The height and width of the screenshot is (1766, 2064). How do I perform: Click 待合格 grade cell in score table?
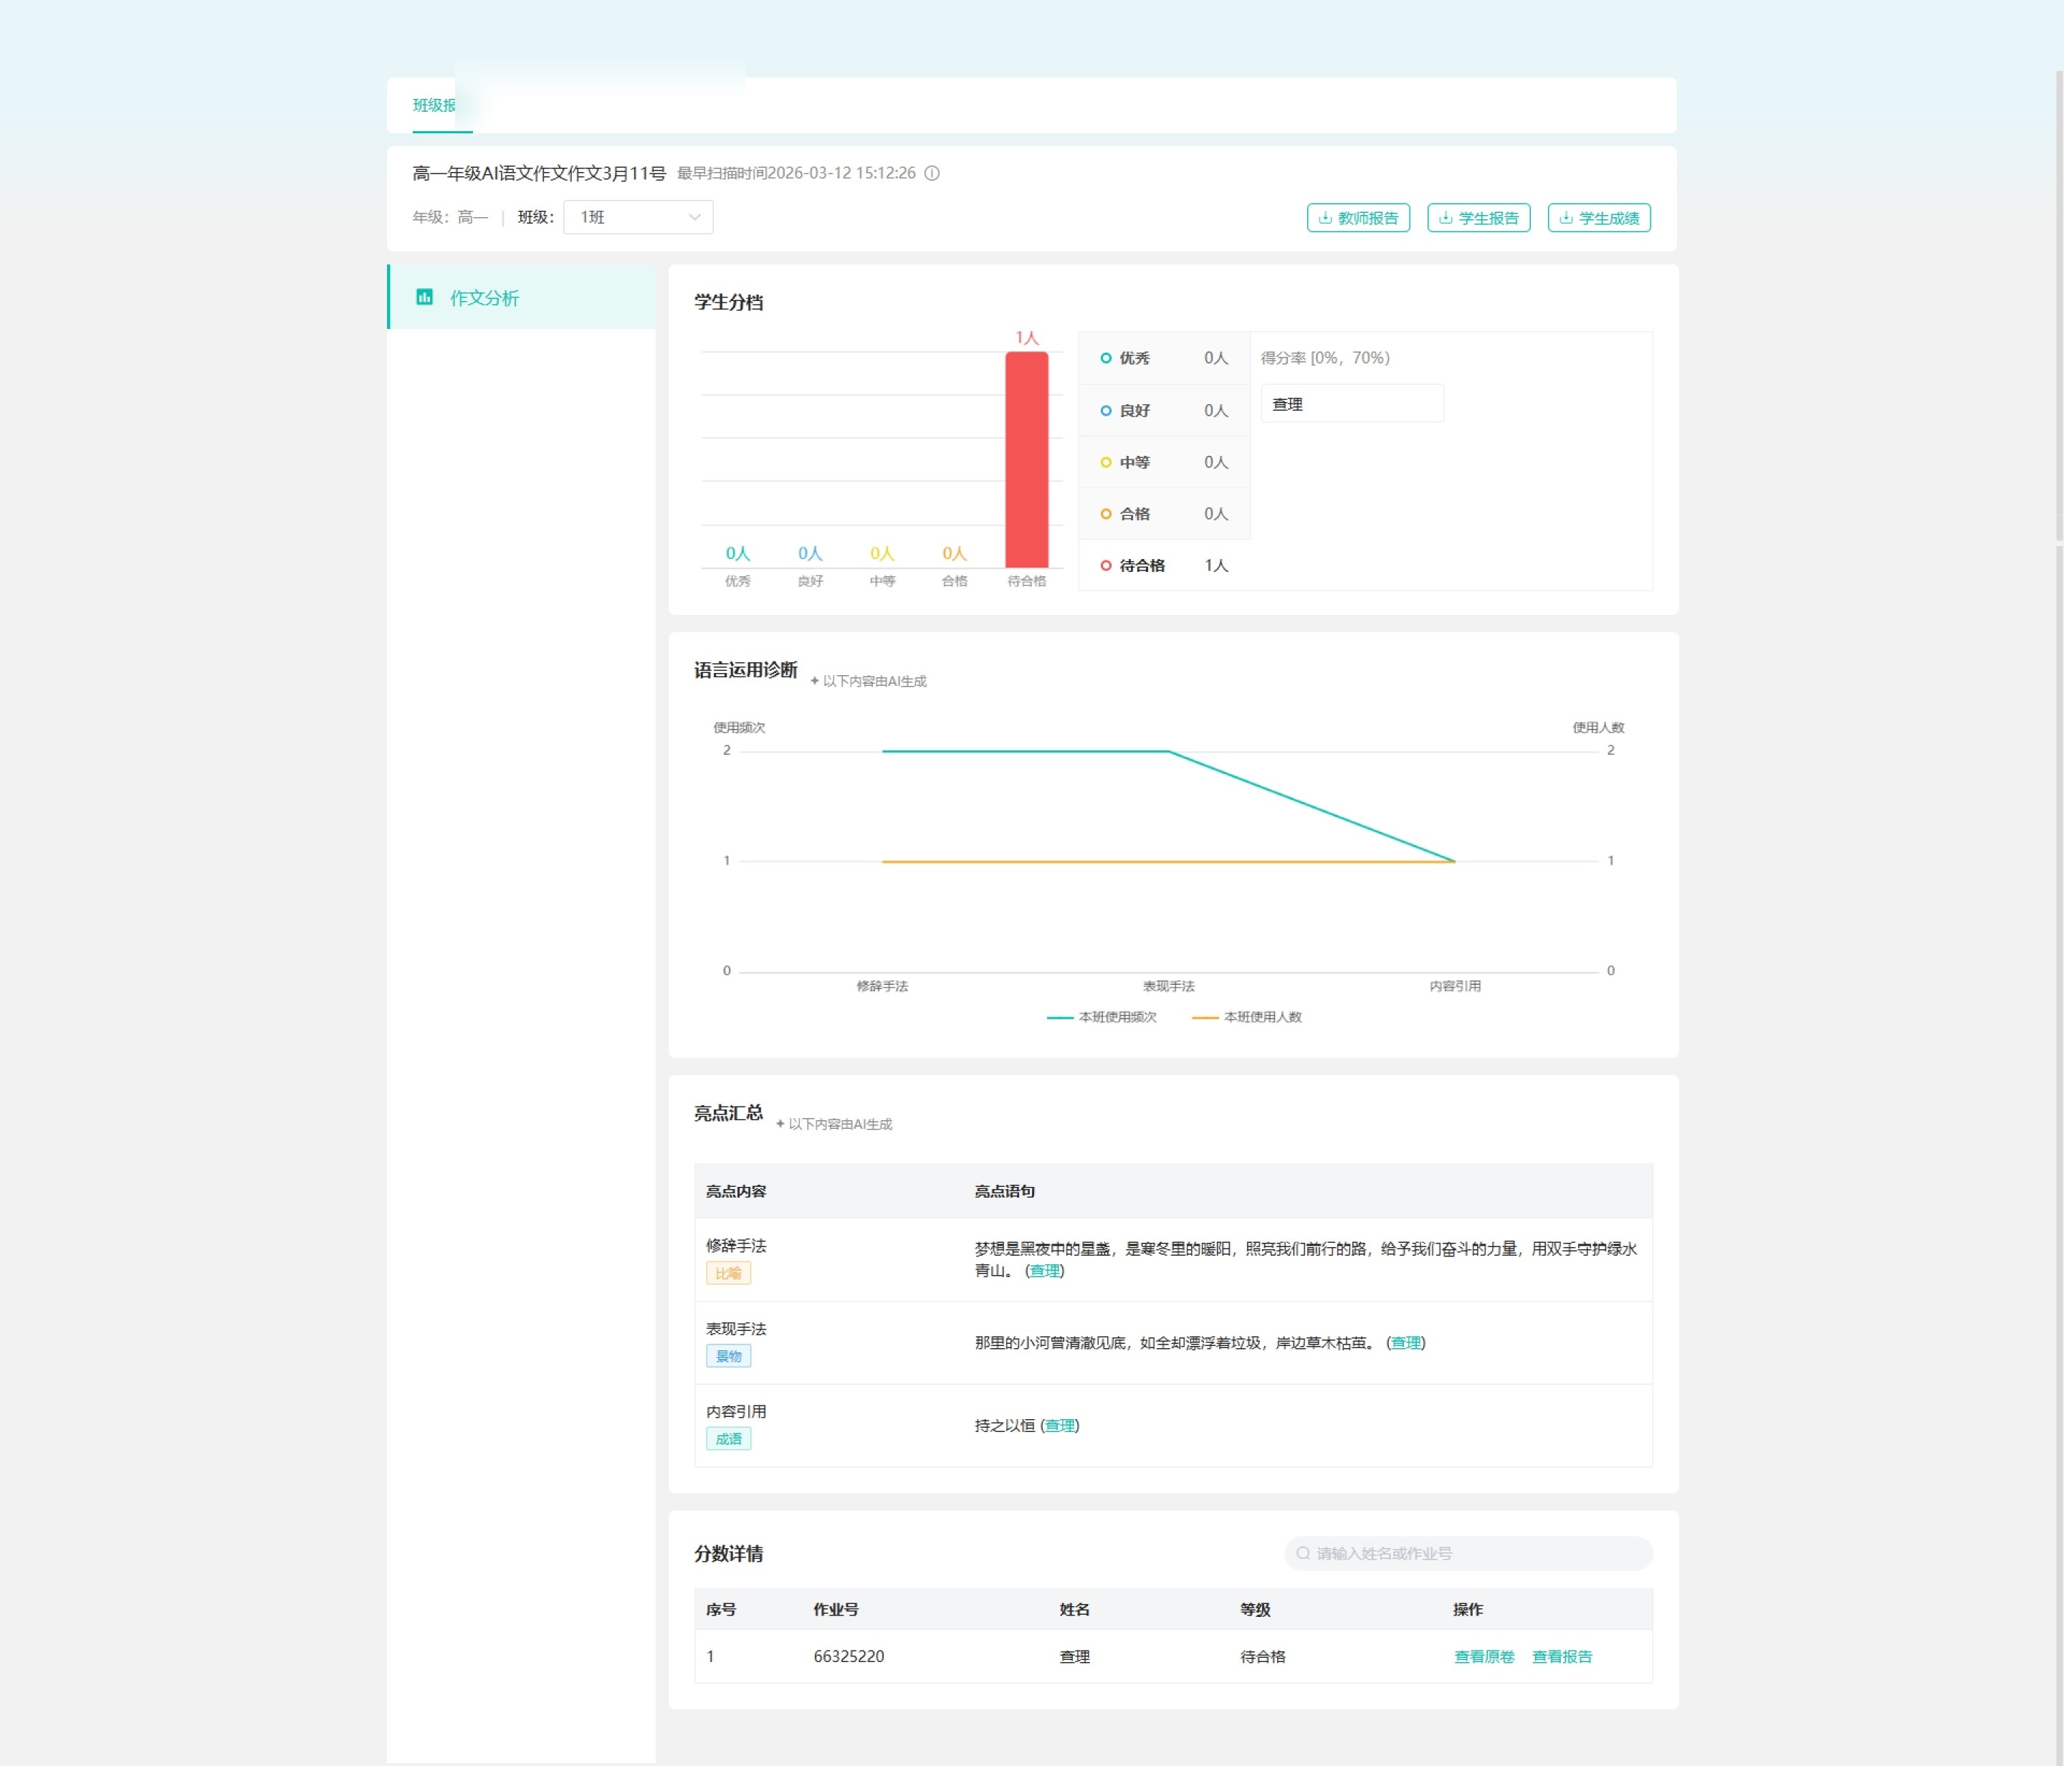(x=1262, y=1656)
